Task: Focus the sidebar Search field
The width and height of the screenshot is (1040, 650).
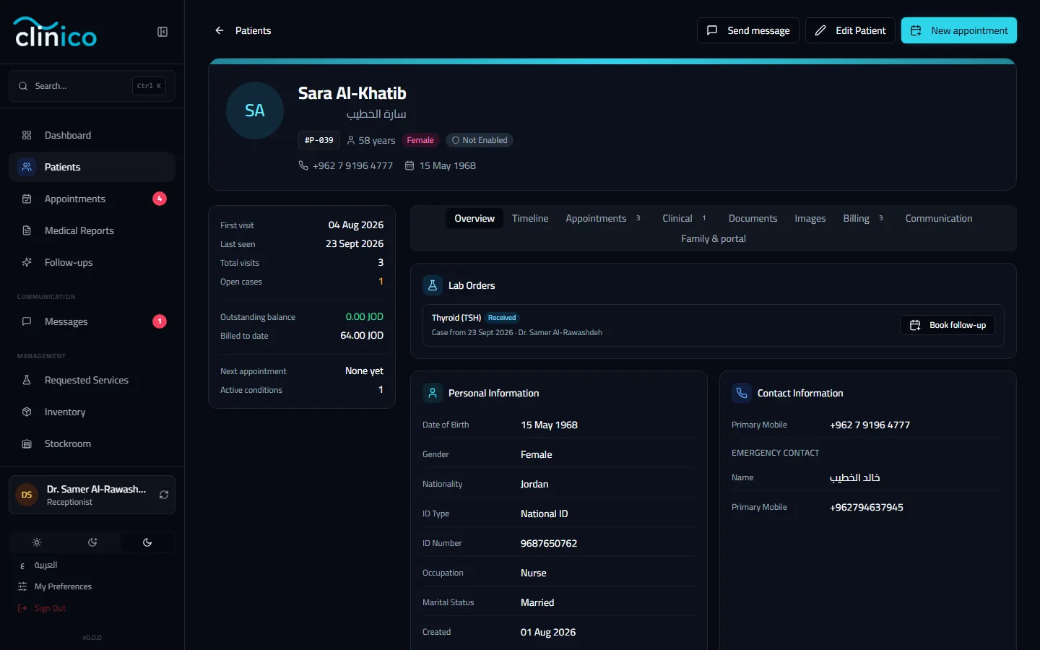Action: point(92,86)
